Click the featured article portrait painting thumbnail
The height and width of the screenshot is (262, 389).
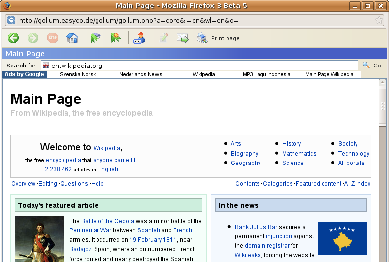pyautogui.click(x=39, y=239)
